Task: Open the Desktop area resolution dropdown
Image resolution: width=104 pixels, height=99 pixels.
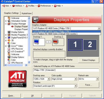Action: (x=49, y=79)
